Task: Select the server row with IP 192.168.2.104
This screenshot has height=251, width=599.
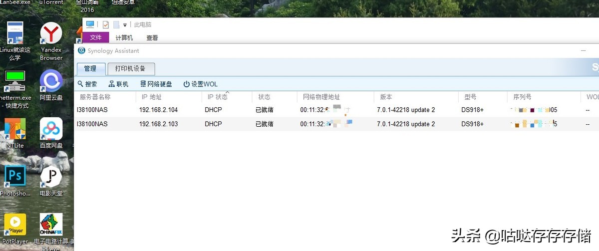Action: click(x=337, y=110)
